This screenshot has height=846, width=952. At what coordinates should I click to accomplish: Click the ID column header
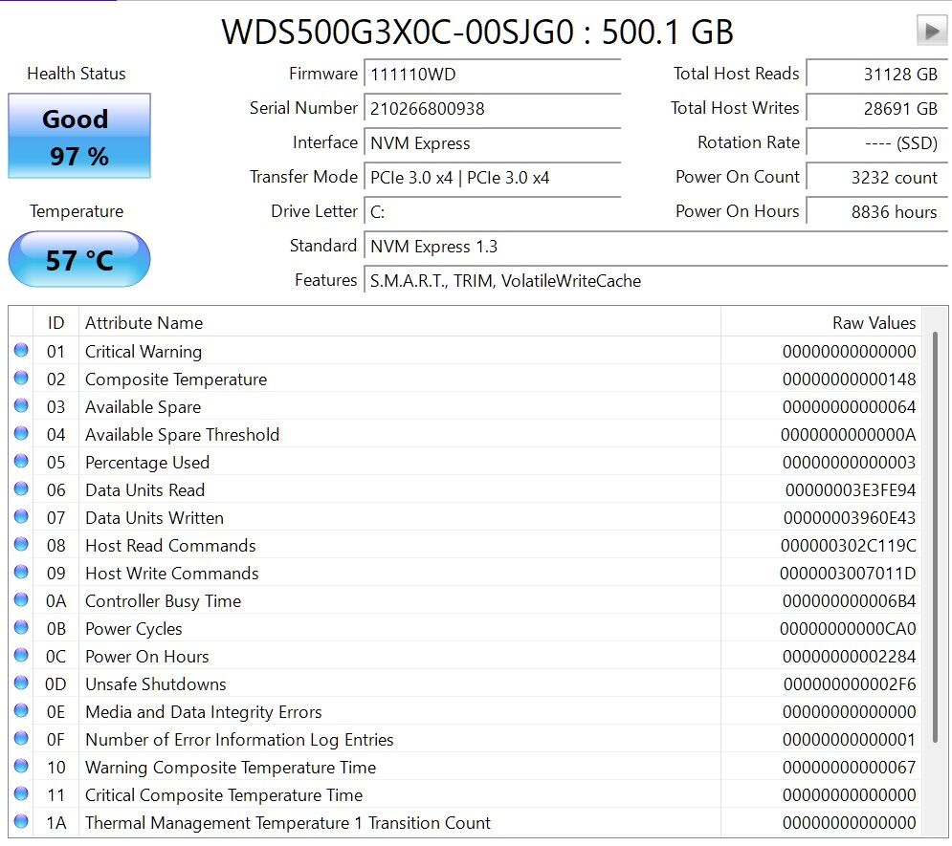55,323
